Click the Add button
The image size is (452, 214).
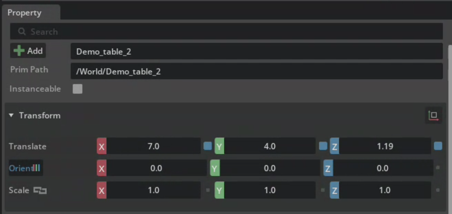click(28, 51)
